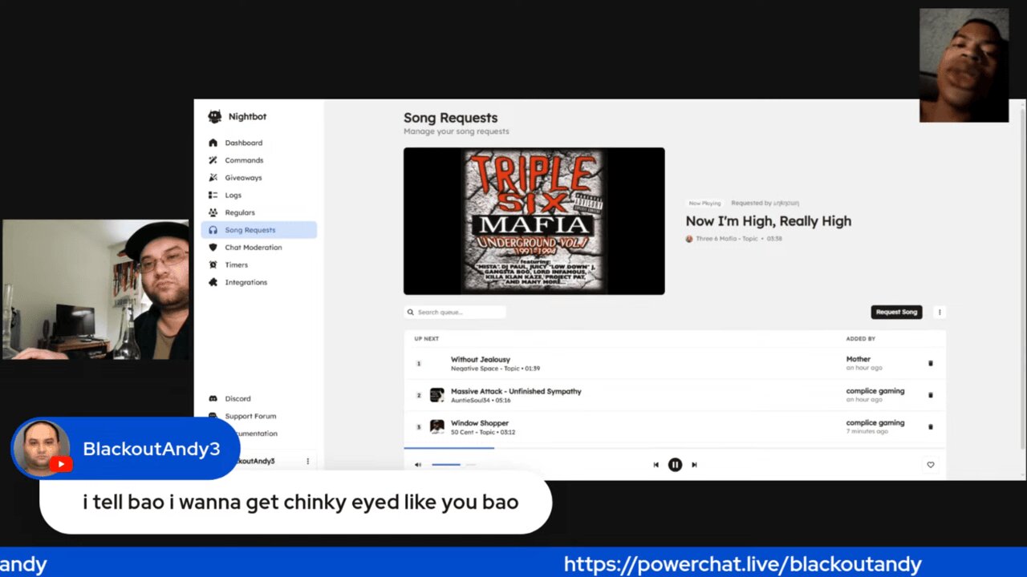
Task: Click complice gaming on the Window Shopper row
Action: tap(875, 422)
